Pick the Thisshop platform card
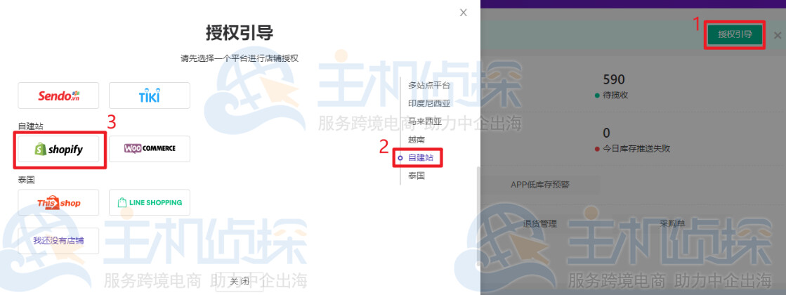 click(x=58, y=202)
